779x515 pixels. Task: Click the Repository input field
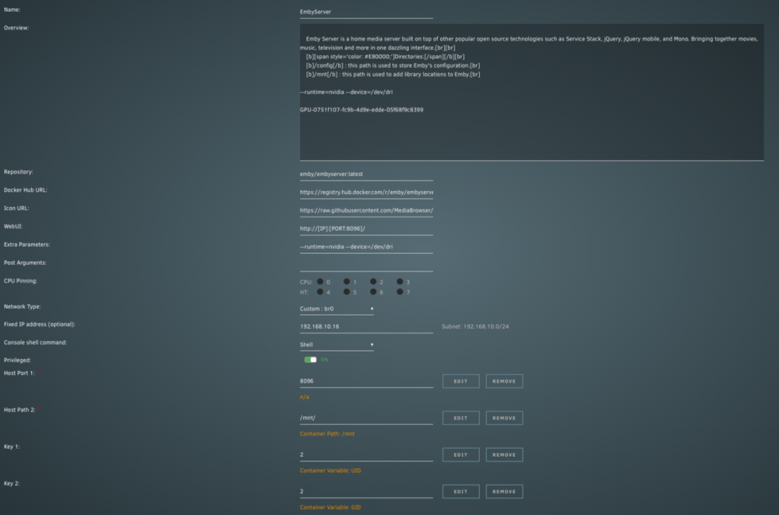click(366, 174)
